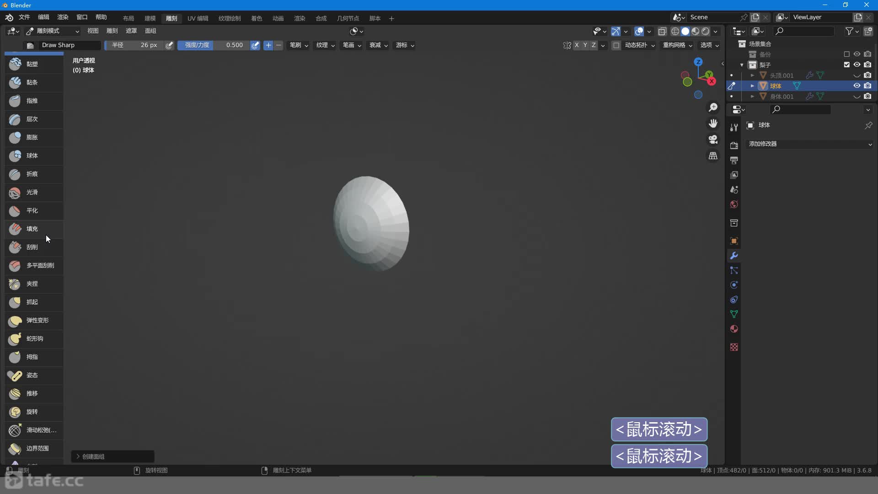
Task: Switch to the UV 编辑 workspace tab
Action: (x=198, y=18)
